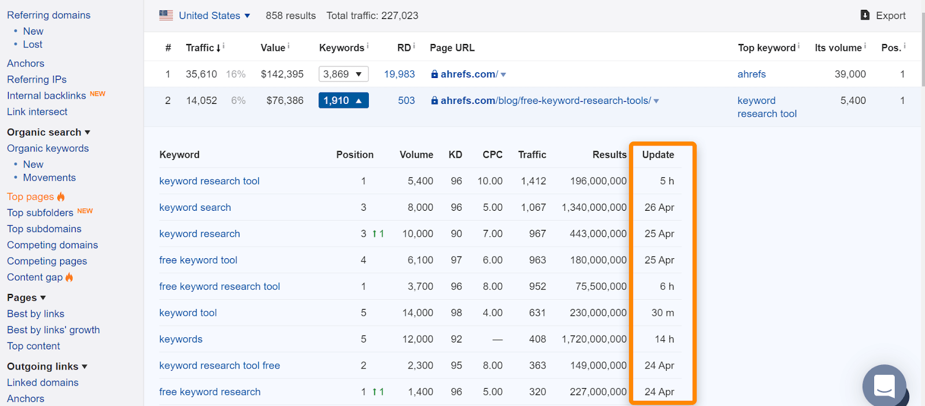This screenshot has height=406, width=925.
Task: Click the info icon next to Keywords header
Action: click(x=368, y=46)
